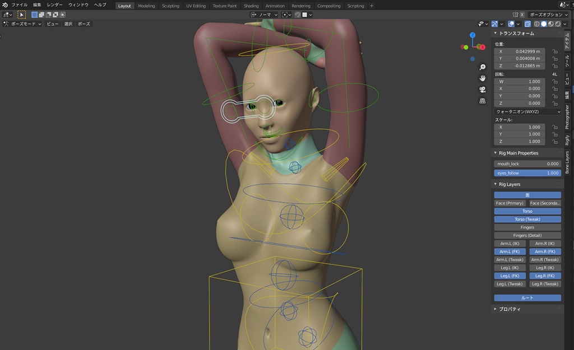The image size is (574, 350).
Task: Enable material preview shading mode
Action: click(551, 24)
